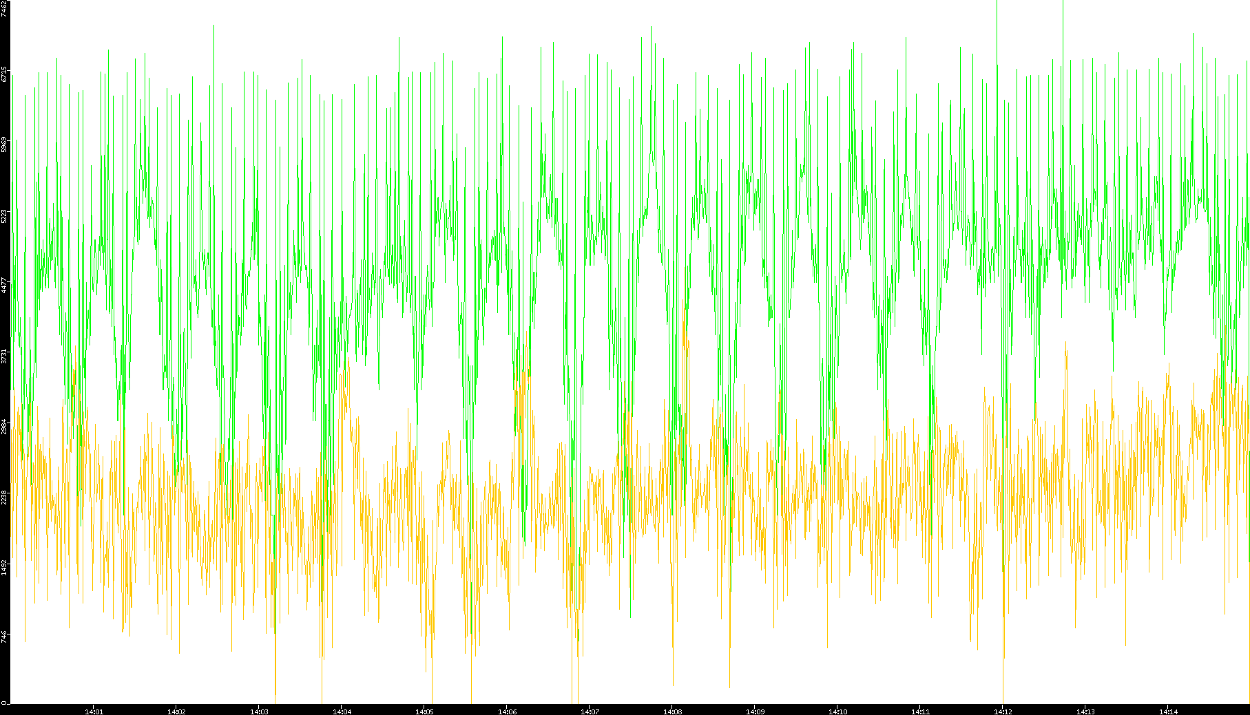The image size is (1250, 715).
Task: Click the 3731 value on the vertical axis
Action: click(x=5, y=356)
